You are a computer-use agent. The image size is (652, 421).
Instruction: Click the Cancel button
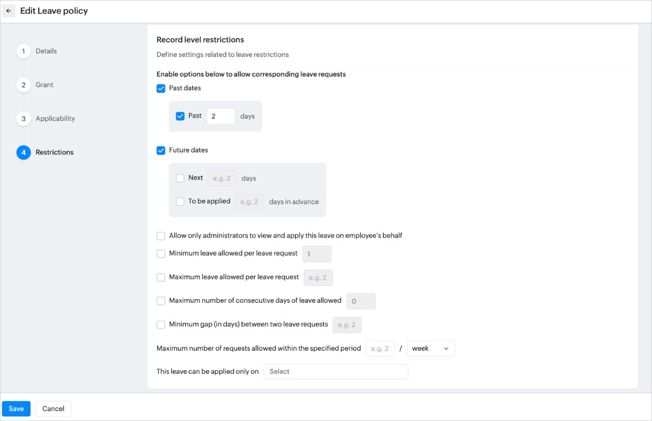click(53, 409)
